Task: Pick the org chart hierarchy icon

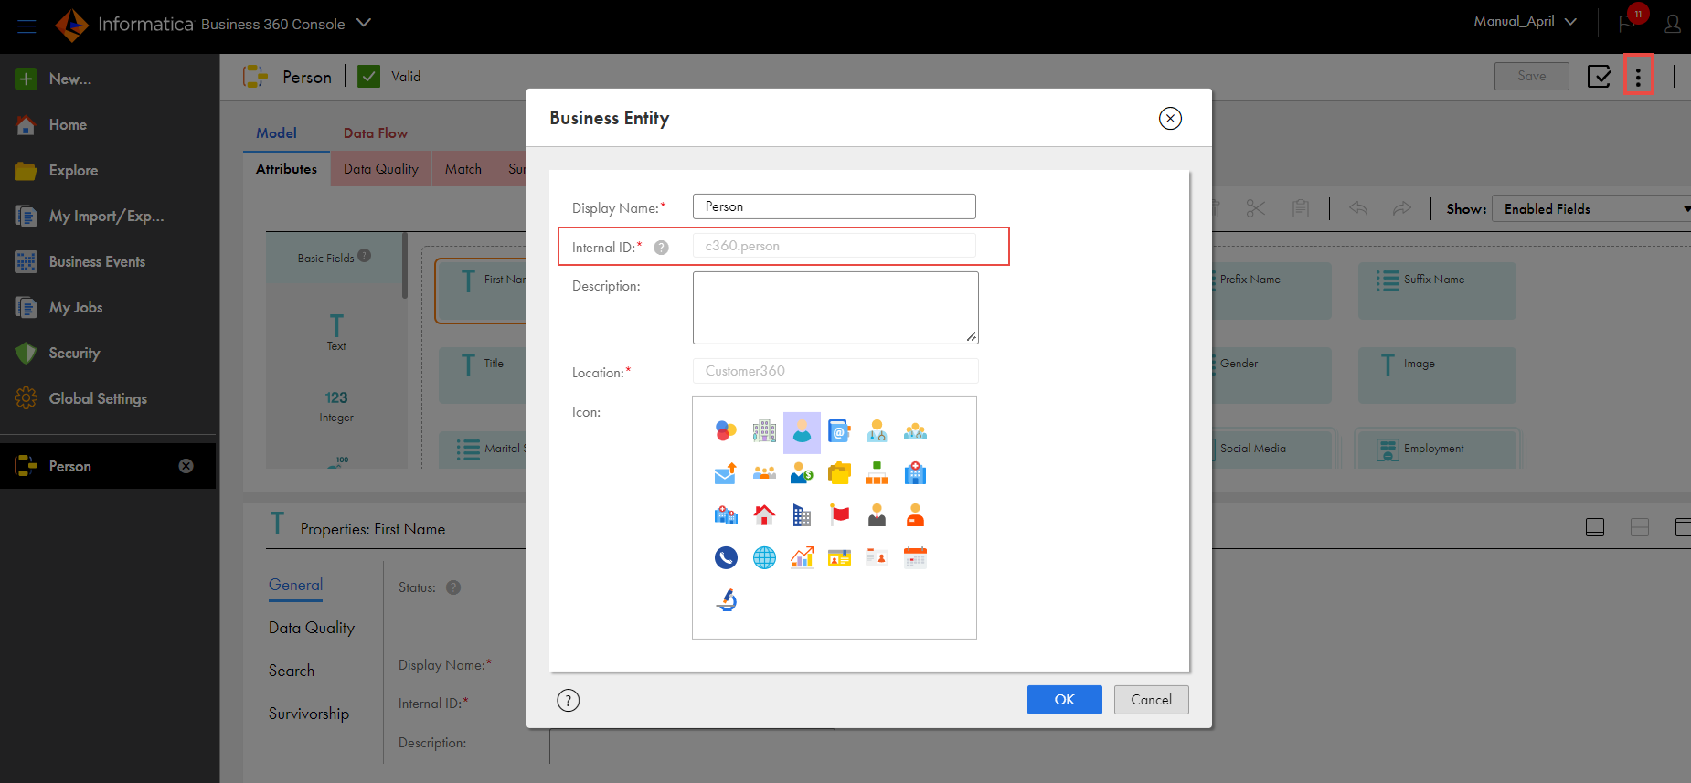Action: click(x=877, y=472)
